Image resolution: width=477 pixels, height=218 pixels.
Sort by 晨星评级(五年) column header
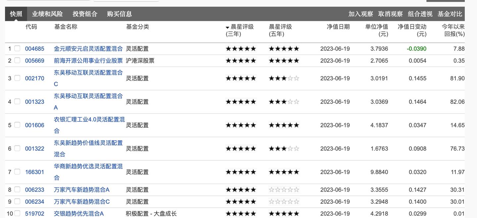click(280, 30)
